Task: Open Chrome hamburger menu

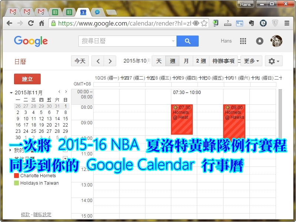Action: 287,23
